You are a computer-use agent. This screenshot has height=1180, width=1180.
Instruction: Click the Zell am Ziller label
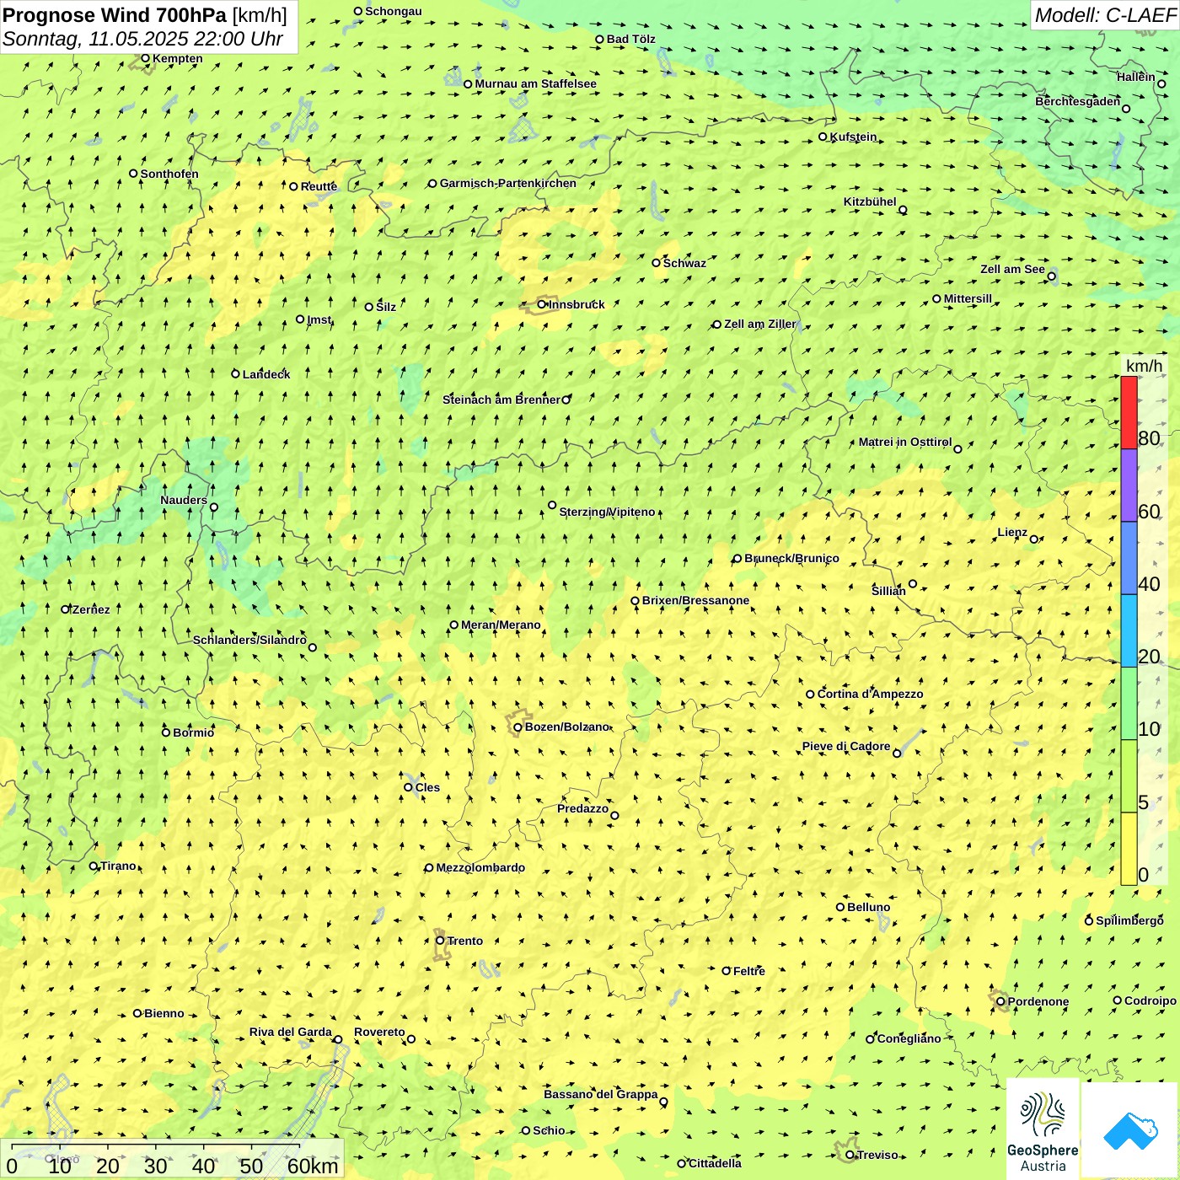[x=759, y=324]
